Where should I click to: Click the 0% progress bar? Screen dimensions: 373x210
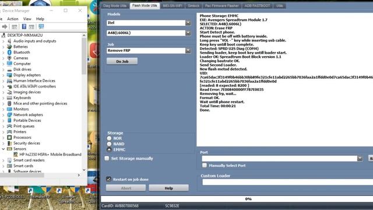[x=237, y=199]
